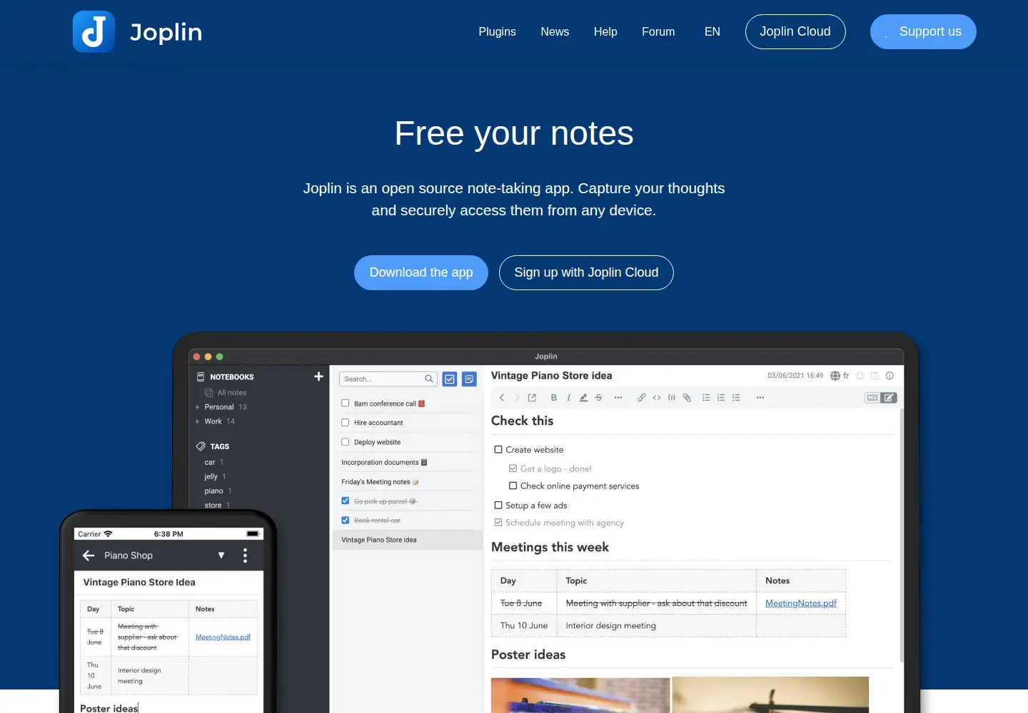The height and width of the screenshot is (713, 1028).
Task: Apply highlight formatting in editor toolbar
Action: [583, 398]
